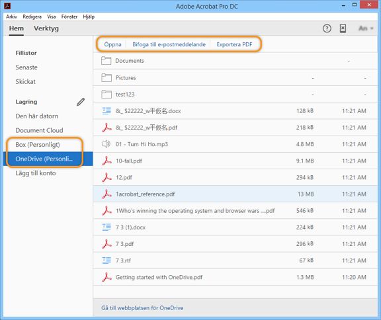Click the 9.1 MB size value

305,161
